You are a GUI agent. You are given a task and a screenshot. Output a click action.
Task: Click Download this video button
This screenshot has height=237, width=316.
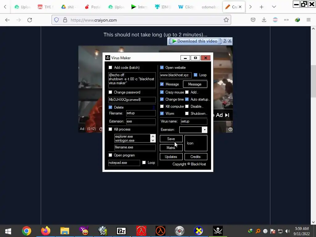194,41
